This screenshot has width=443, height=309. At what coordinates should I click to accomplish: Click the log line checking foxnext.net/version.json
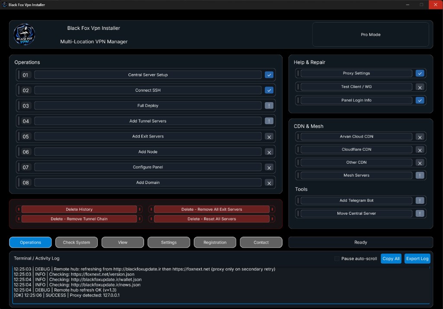74,274
